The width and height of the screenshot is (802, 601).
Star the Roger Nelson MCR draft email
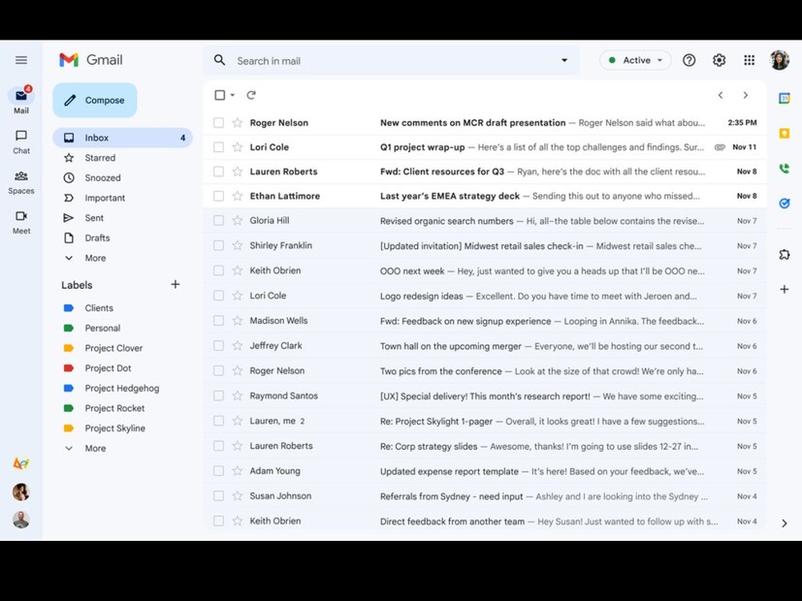pos(237,123)
